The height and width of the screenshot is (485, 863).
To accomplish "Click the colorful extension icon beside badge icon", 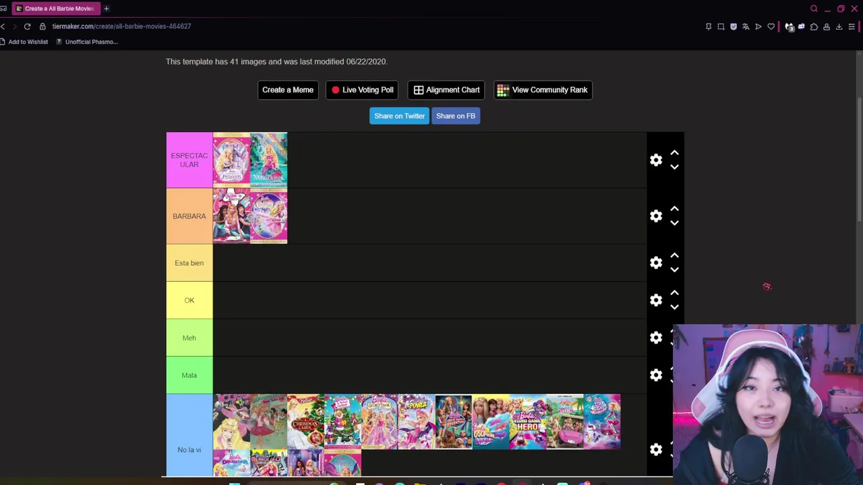I will click(x=802, y=27).
